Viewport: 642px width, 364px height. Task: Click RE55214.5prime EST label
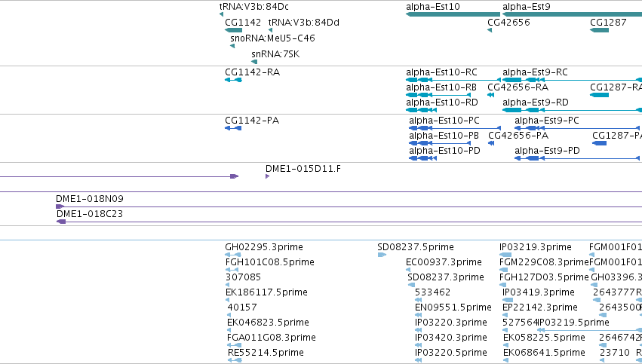tap(266, 353)
